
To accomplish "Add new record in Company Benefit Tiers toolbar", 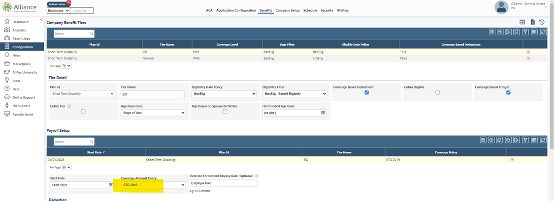I will pyautogui.click(x=500, y=32).
